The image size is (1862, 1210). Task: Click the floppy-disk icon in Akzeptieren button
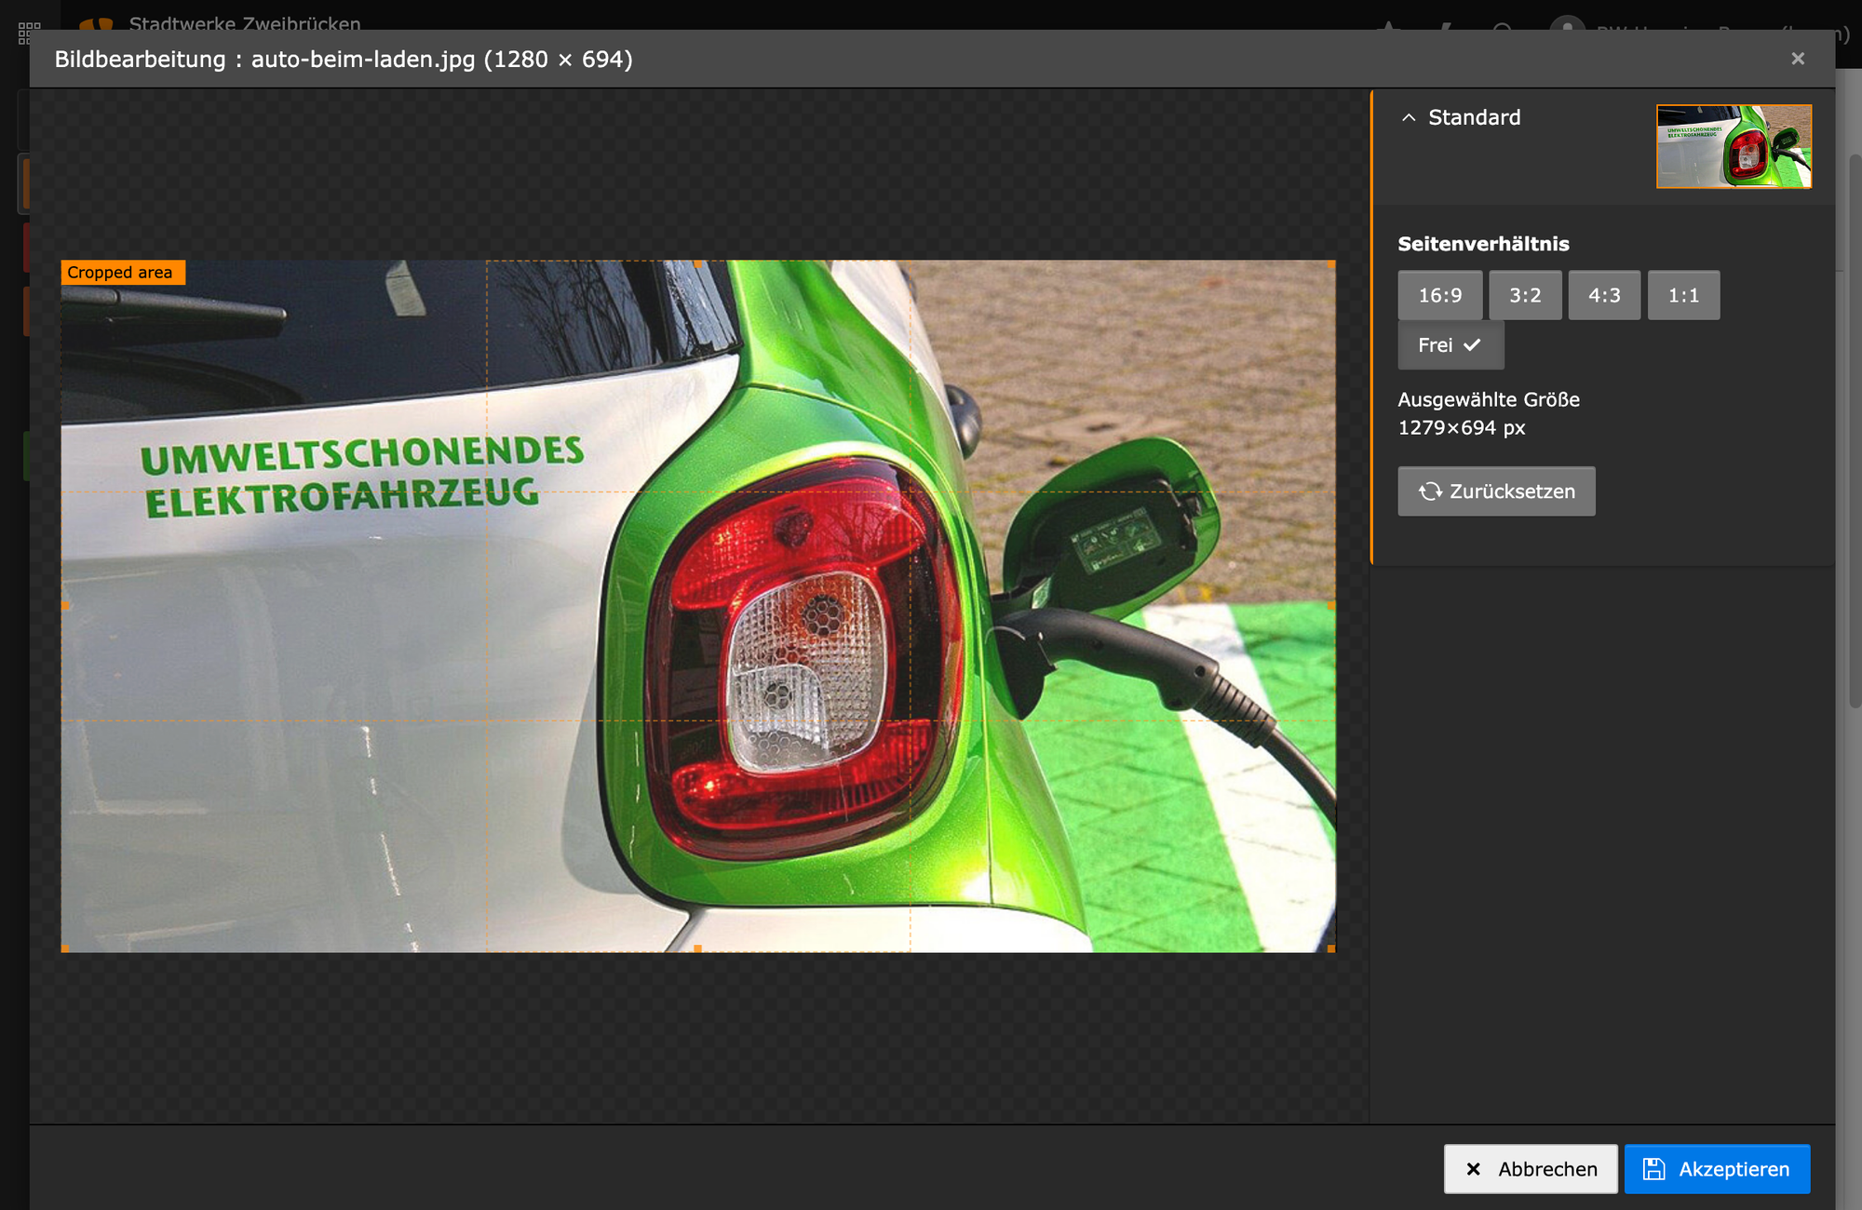pyautogui.click(x=1654, y=1169)
